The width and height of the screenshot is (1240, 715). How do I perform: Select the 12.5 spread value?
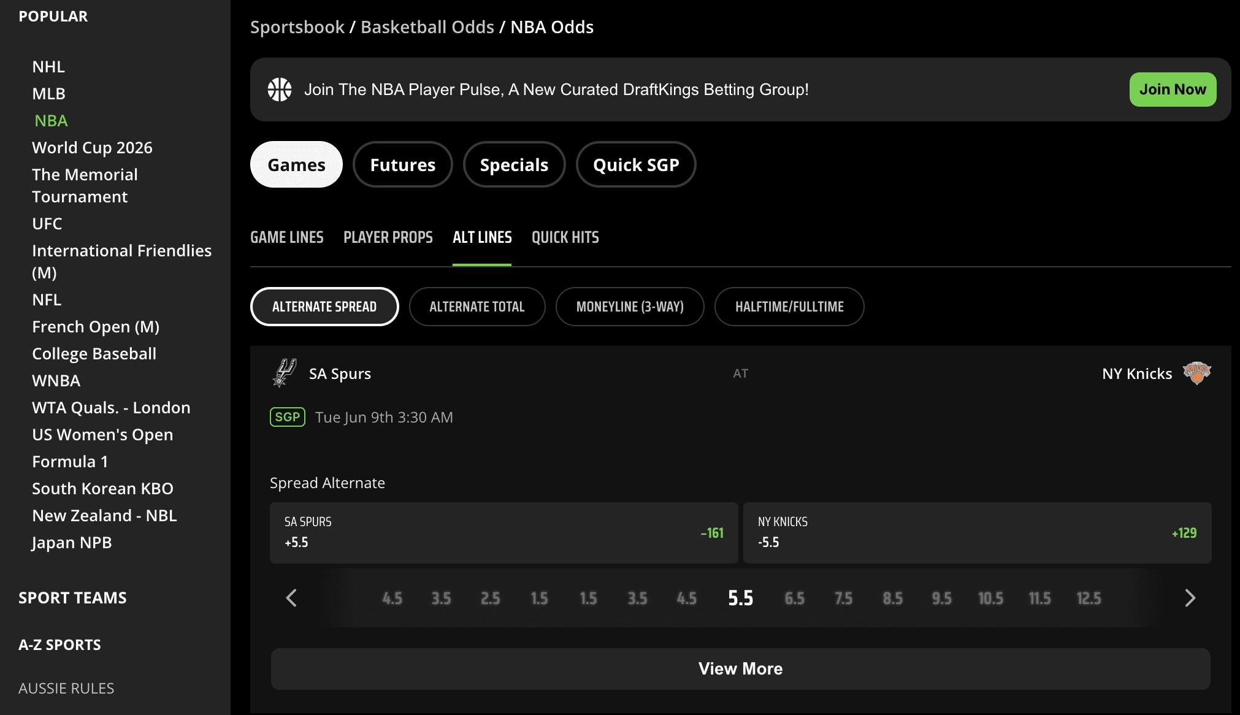(1089, 598)
